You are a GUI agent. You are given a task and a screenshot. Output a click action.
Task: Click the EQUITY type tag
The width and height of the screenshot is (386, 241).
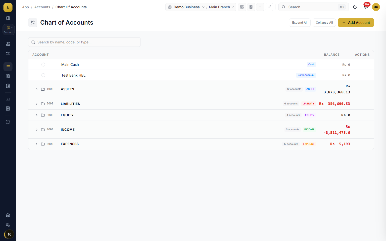[310, 115]
